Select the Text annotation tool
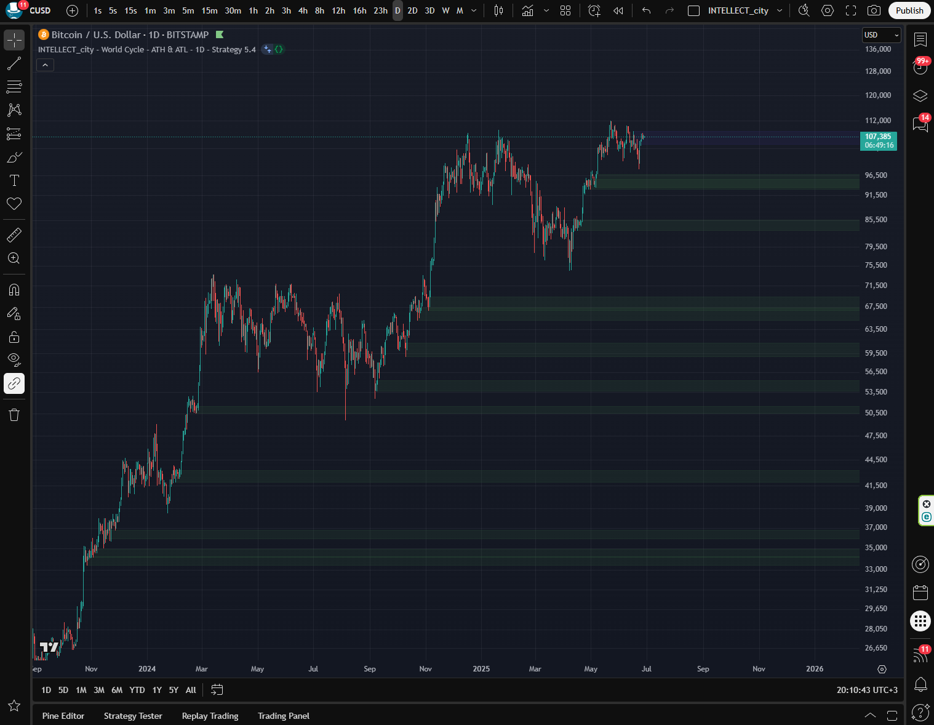This screenshot has width=934, height=725. (x=14, y=180)
